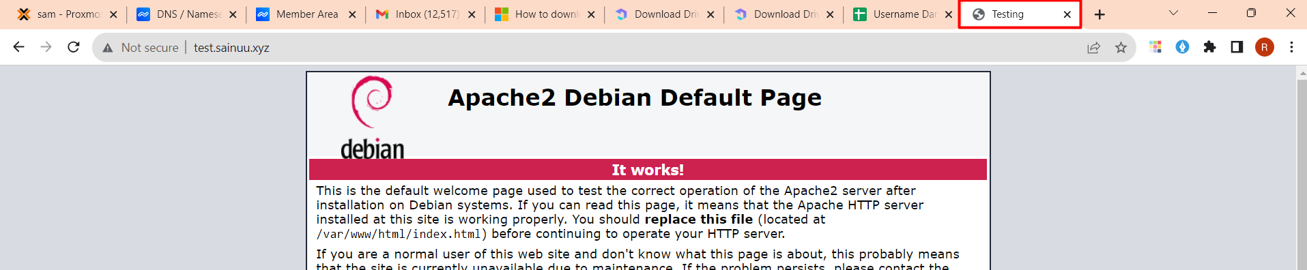Switch to the first Download Driver tab
Viewport: 1307px width, 270px height.
tap(665, 14)
